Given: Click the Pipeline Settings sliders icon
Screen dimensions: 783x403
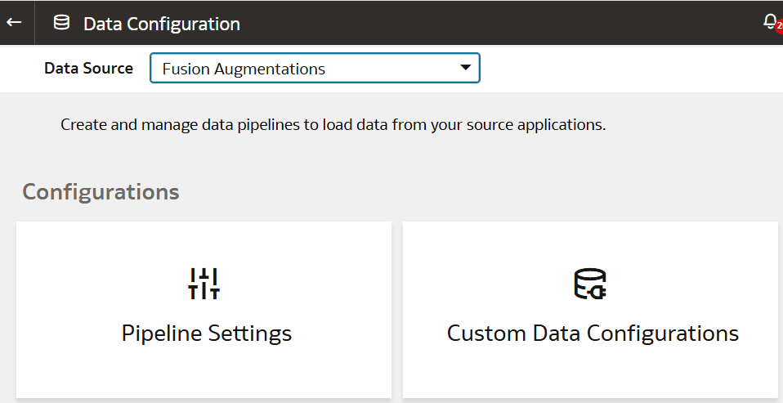Looking at the screenshot, I should point(204,283).
